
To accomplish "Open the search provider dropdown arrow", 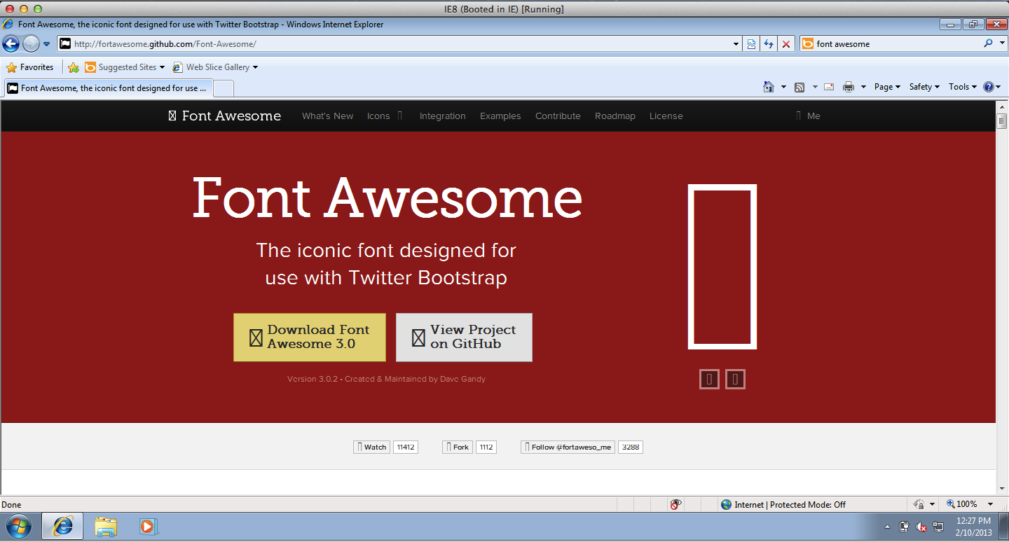I will [1001, 43].
